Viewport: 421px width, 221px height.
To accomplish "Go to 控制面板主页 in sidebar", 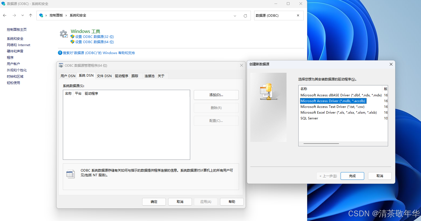I will tap(17, 29).
